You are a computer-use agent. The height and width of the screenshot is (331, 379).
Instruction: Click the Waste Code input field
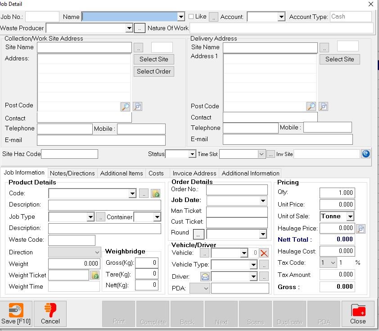(x=72, y=240)
